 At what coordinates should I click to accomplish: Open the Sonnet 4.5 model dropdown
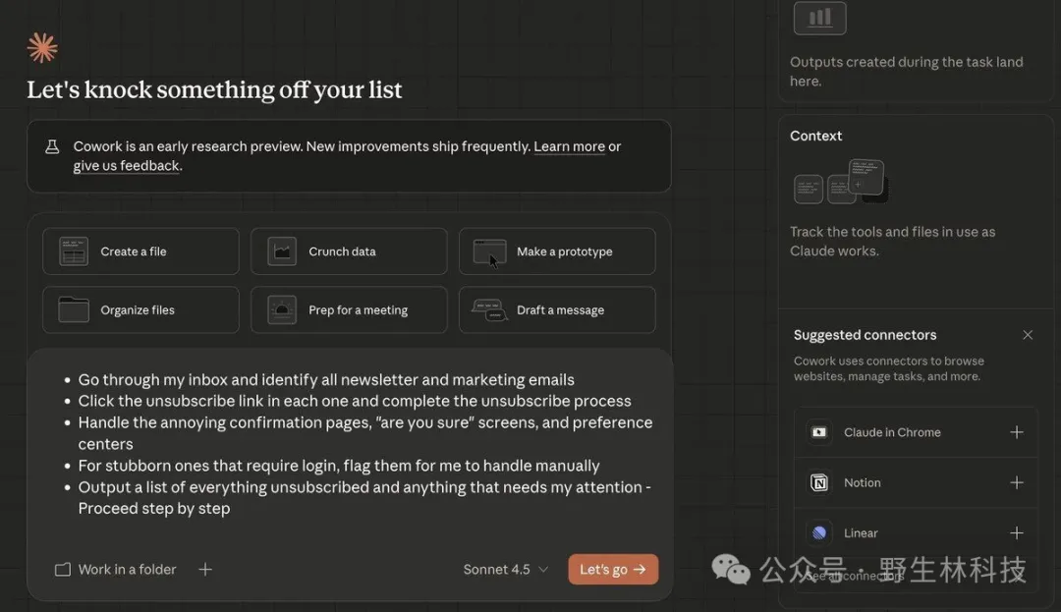[x=506, y=570]
